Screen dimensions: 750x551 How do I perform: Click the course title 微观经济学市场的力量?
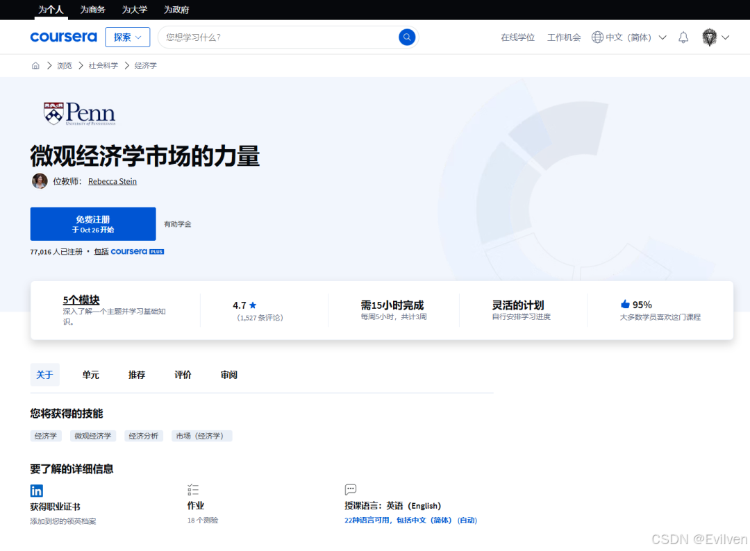[145, 156]
